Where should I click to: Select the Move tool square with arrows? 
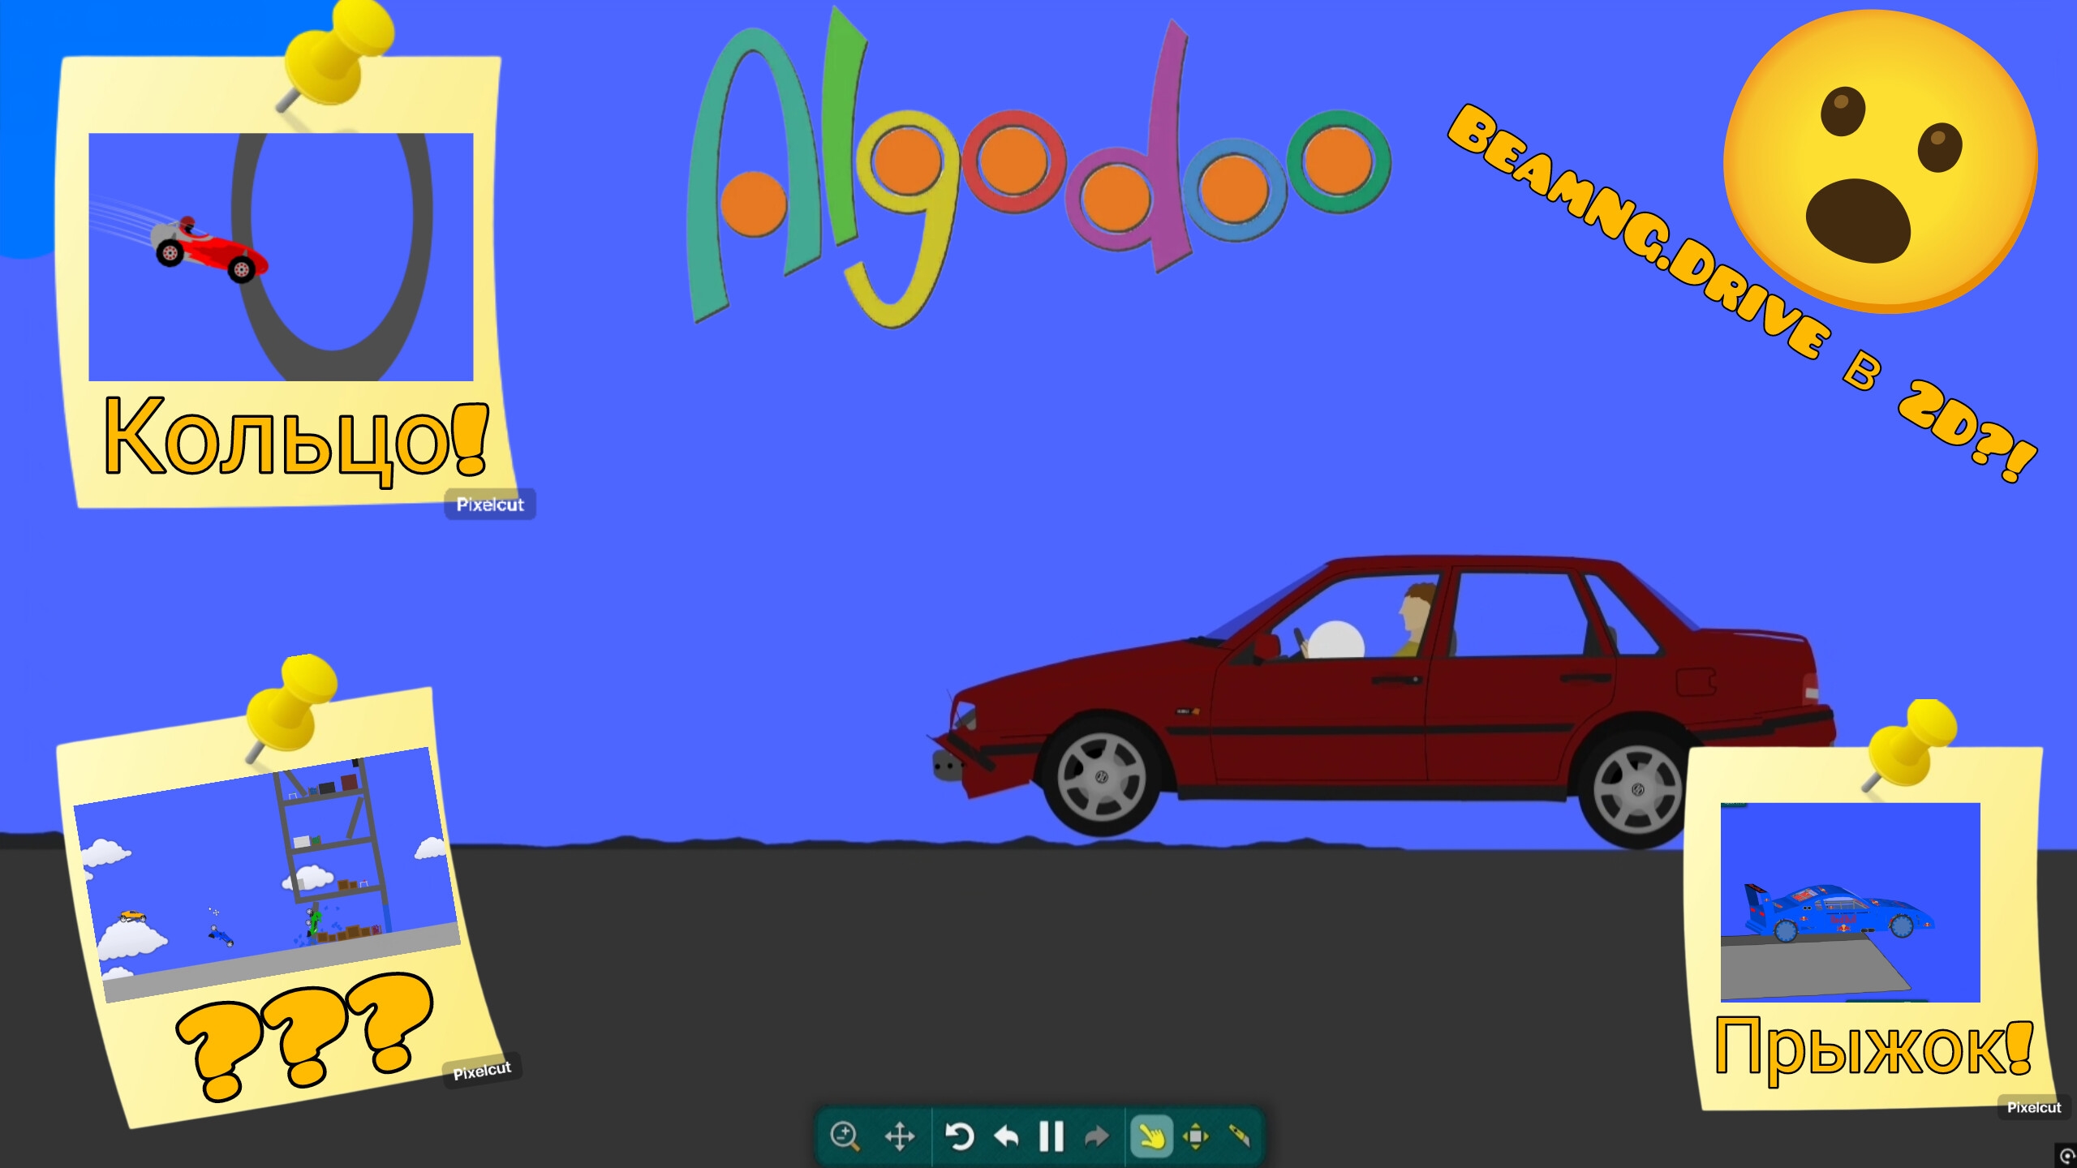(1196, 1136)
